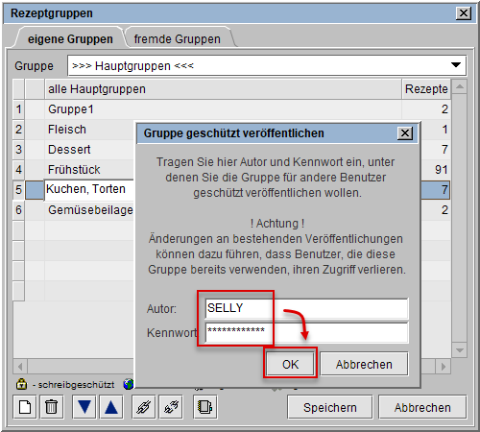Create a new group with blank page icon

click(x=25, y=407)
